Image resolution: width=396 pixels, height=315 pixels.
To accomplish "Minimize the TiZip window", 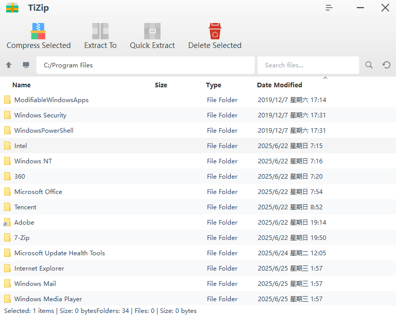I will point(360,8).
